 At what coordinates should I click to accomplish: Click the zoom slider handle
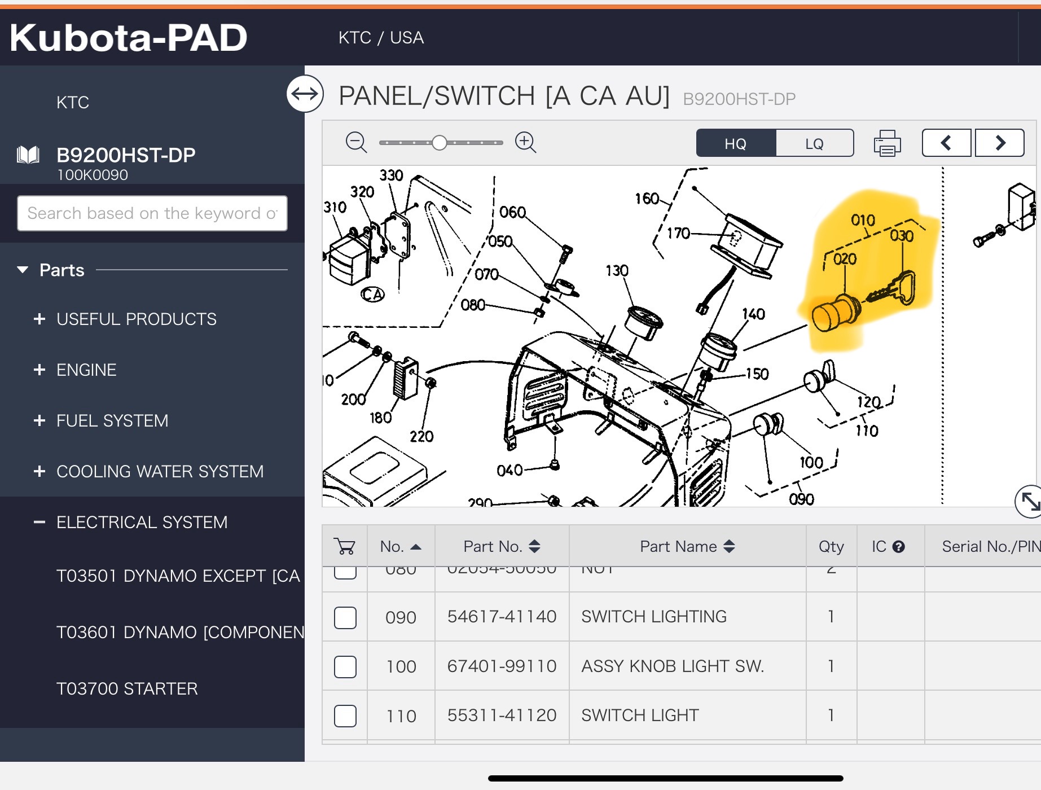click(440, 143)
